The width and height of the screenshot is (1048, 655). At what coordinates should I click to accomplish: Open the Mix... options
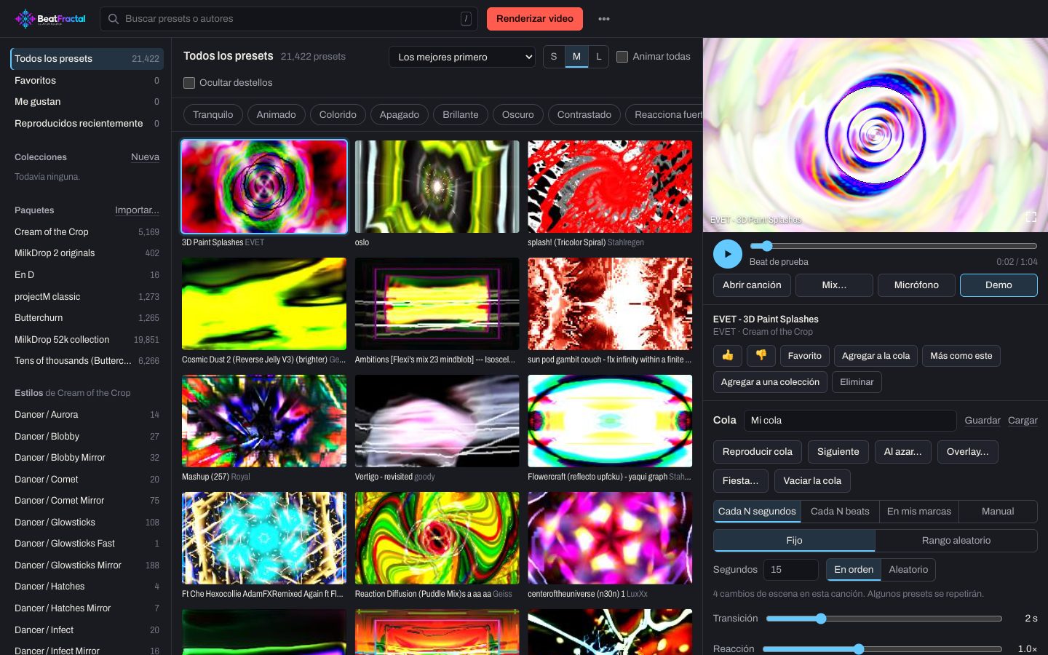[834, 285]
